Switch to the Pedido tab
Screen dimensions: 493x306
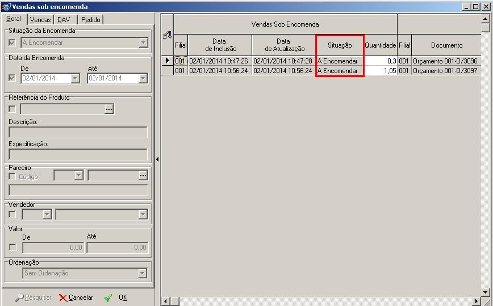(x=90, y=20)
